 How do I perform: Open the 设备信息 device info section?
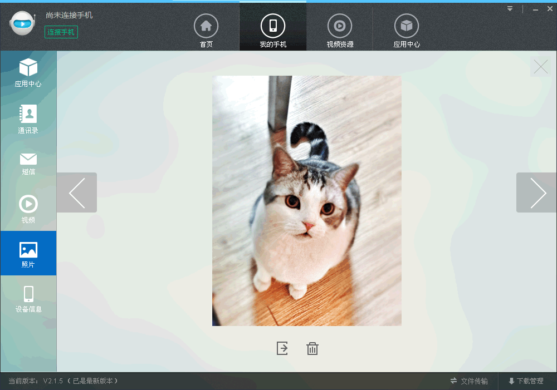pos(28,299)
